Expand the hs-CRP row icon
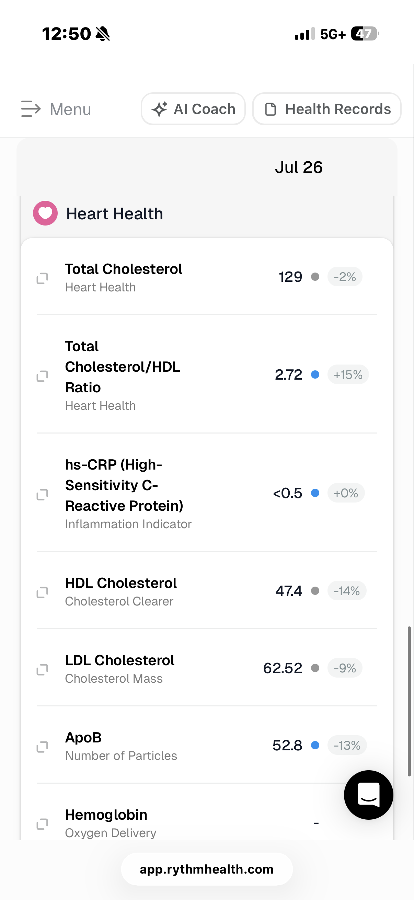The height and width of the screenshot is (900, 414). pos(42,494)
